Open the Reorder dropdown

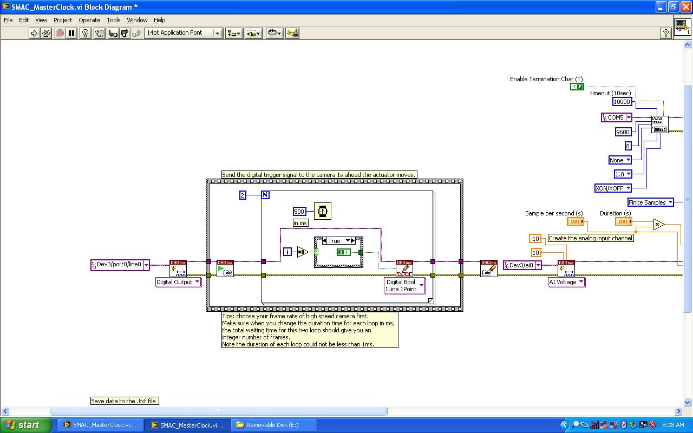pyautogui.click(x=274, y=33)
